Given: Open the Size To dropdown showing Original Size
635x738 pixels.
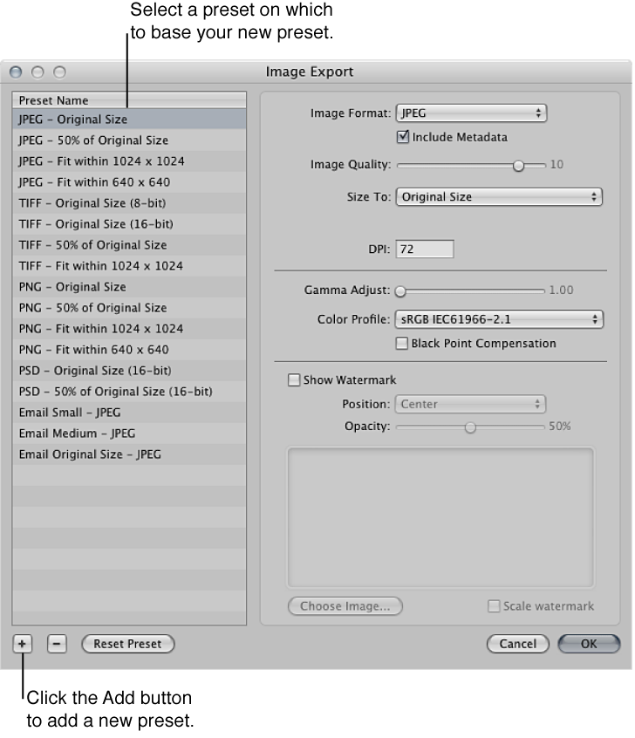Looking at the screenshot, I should click(x=499, y=196).
